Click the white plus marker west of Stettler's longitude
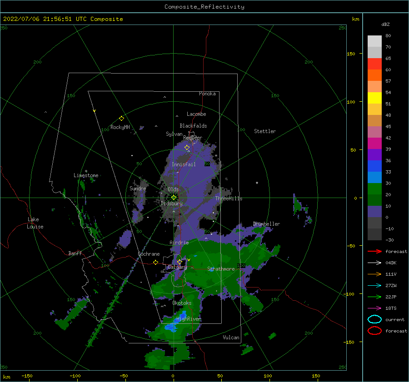 [x=257, y=183]
